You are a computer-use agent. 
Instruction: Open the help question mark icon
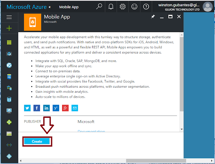(x=146, y=6)
